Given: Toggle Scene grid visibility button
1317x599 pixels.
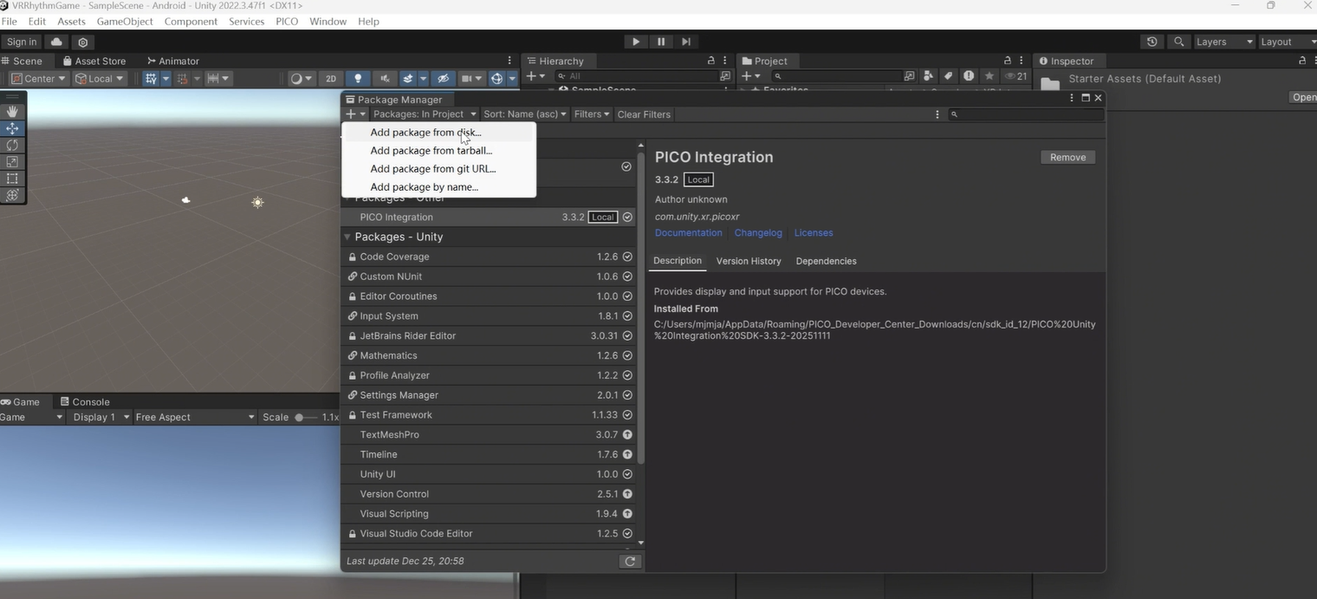Looking at the screenshot, I should click(151, 78).
